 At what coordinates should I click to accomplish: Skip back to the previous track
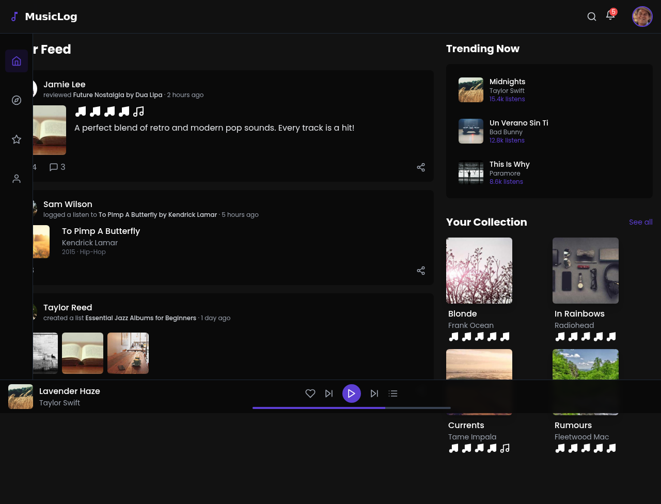329,393
